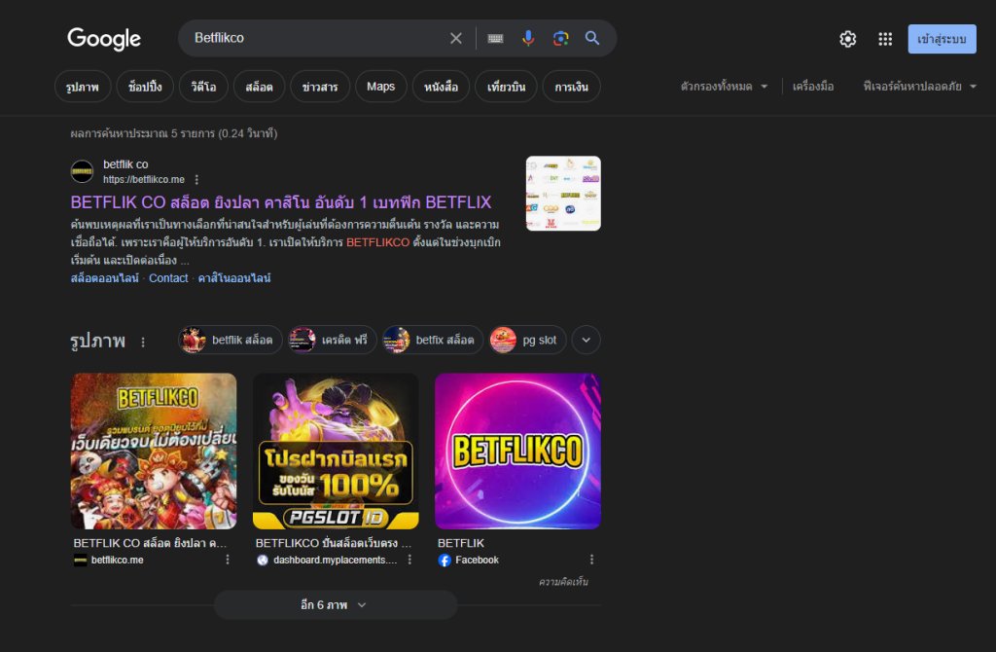Clear the search box text
996x652 pixels.
point(455,38)
